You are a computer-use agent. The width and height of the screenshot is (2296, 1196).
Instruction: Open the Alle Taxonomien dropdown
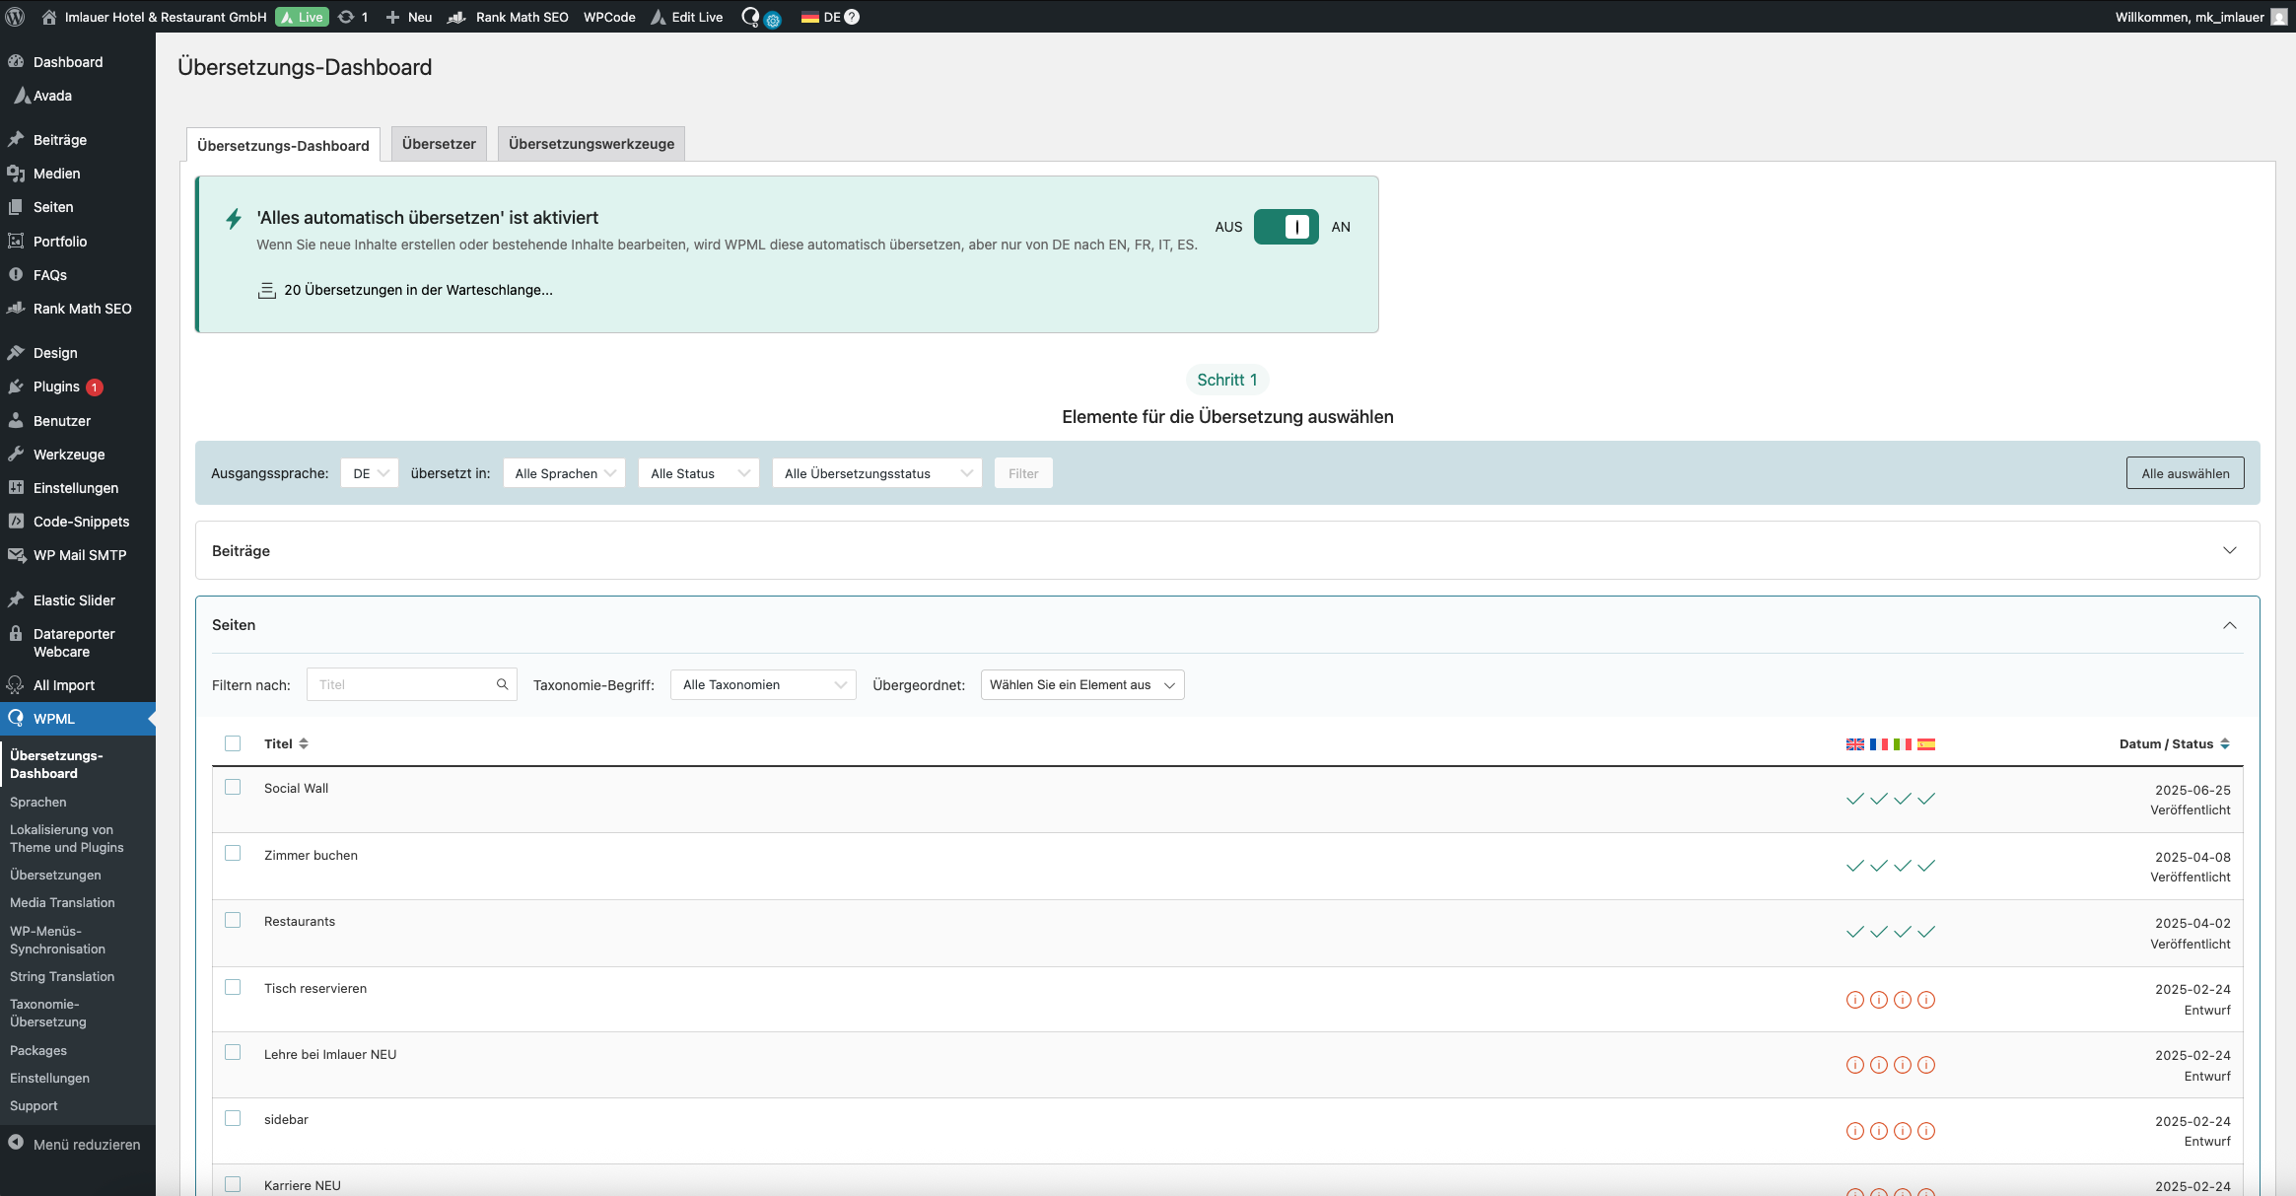click(x=763, y=684)
